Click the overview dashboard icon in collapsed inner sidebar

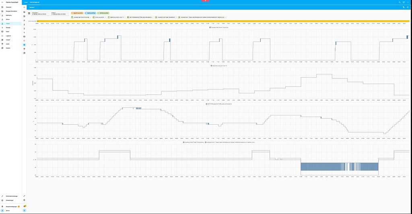pos(25,12)
